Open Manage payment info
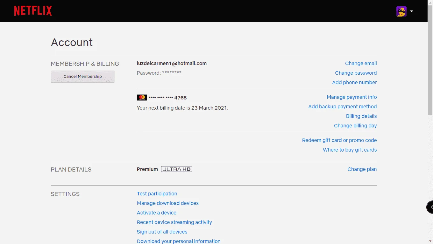The height and width of the screenshot is (244, 433). tap(352, 97)
